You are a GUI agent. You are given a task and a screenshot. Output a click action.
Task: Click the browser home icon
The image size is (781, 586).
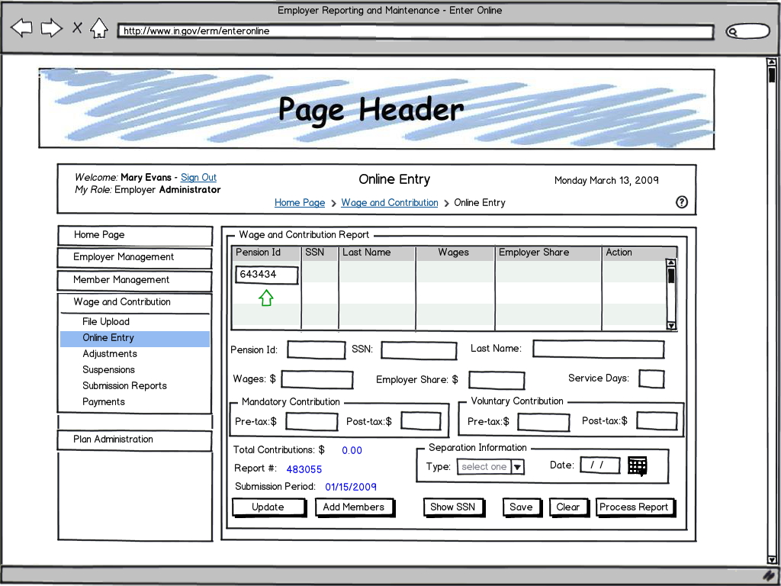[99, 29]
